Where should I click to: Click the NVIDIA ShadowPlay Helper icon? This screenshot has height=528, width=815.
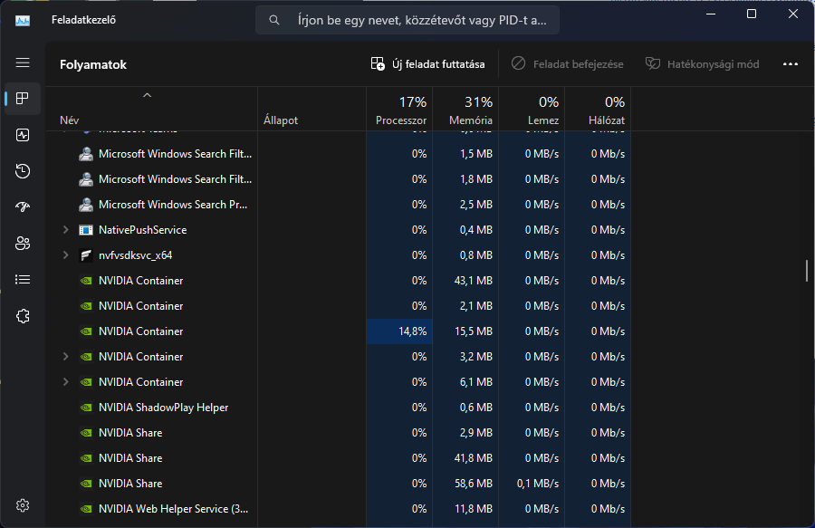[x=86, y=408]
